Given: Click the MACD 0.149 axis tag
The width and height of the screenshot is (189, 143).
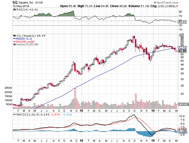Looking at the screenshot, I should [182, 131].
